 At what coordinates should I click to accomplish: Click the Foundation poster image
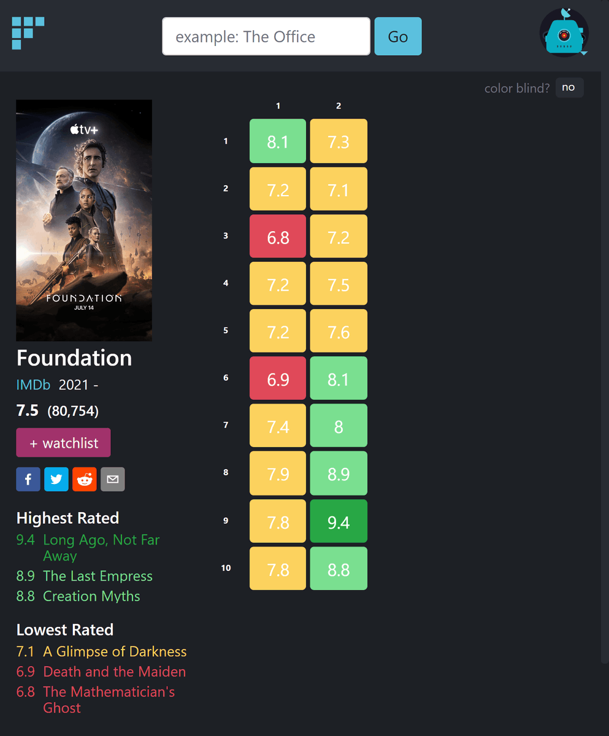coord(84,220)
